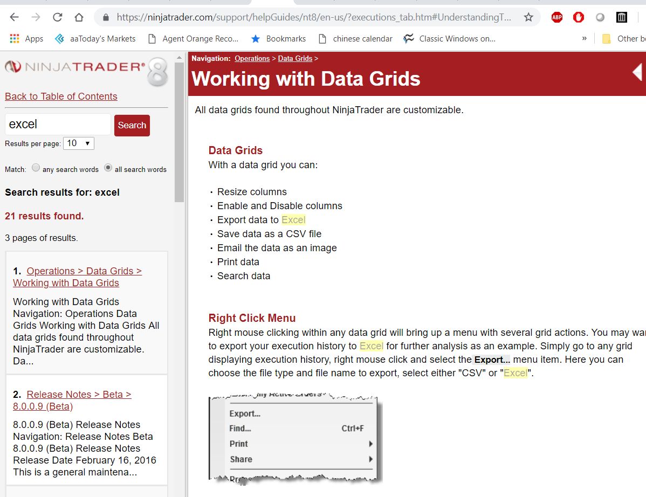Image resolution: width=646 pixels, height=497 pixels.
Task: Click the Export... item in menu image
Action: coord(245,414)
